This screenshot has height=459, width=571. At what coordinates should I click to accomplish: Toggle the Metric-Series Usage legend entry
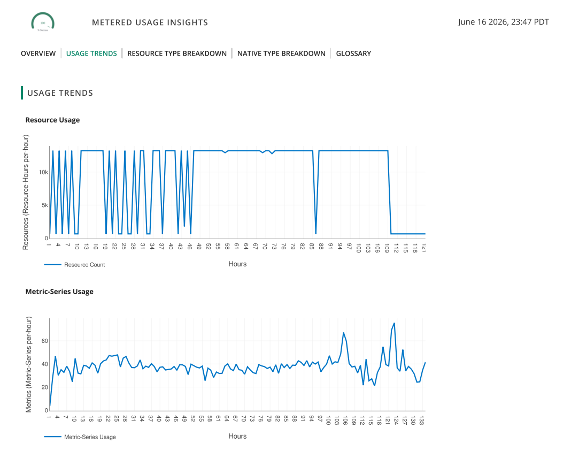coord(90,437)
